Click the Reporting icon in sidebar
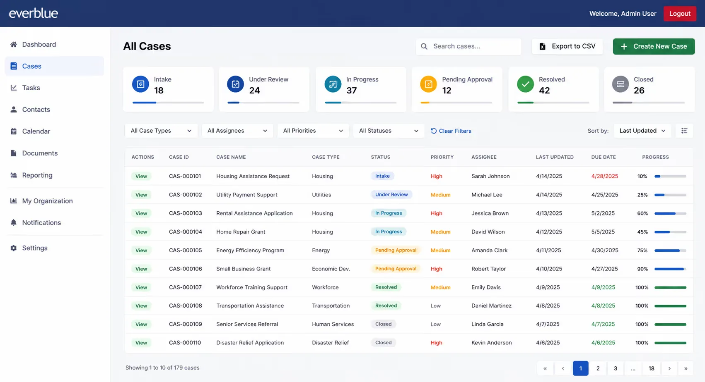This screenshot has width=705, height=382. coord(14,175)
